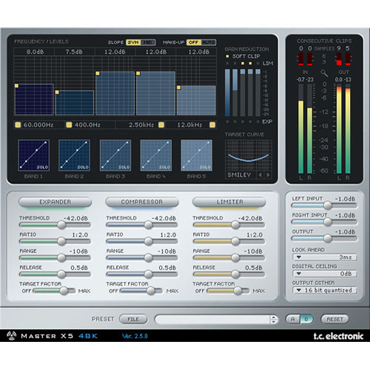Click the Compressor Ratio slider knob
This screenshot has width=370, height=370.
pyautogui.click(x=148, y=241)
